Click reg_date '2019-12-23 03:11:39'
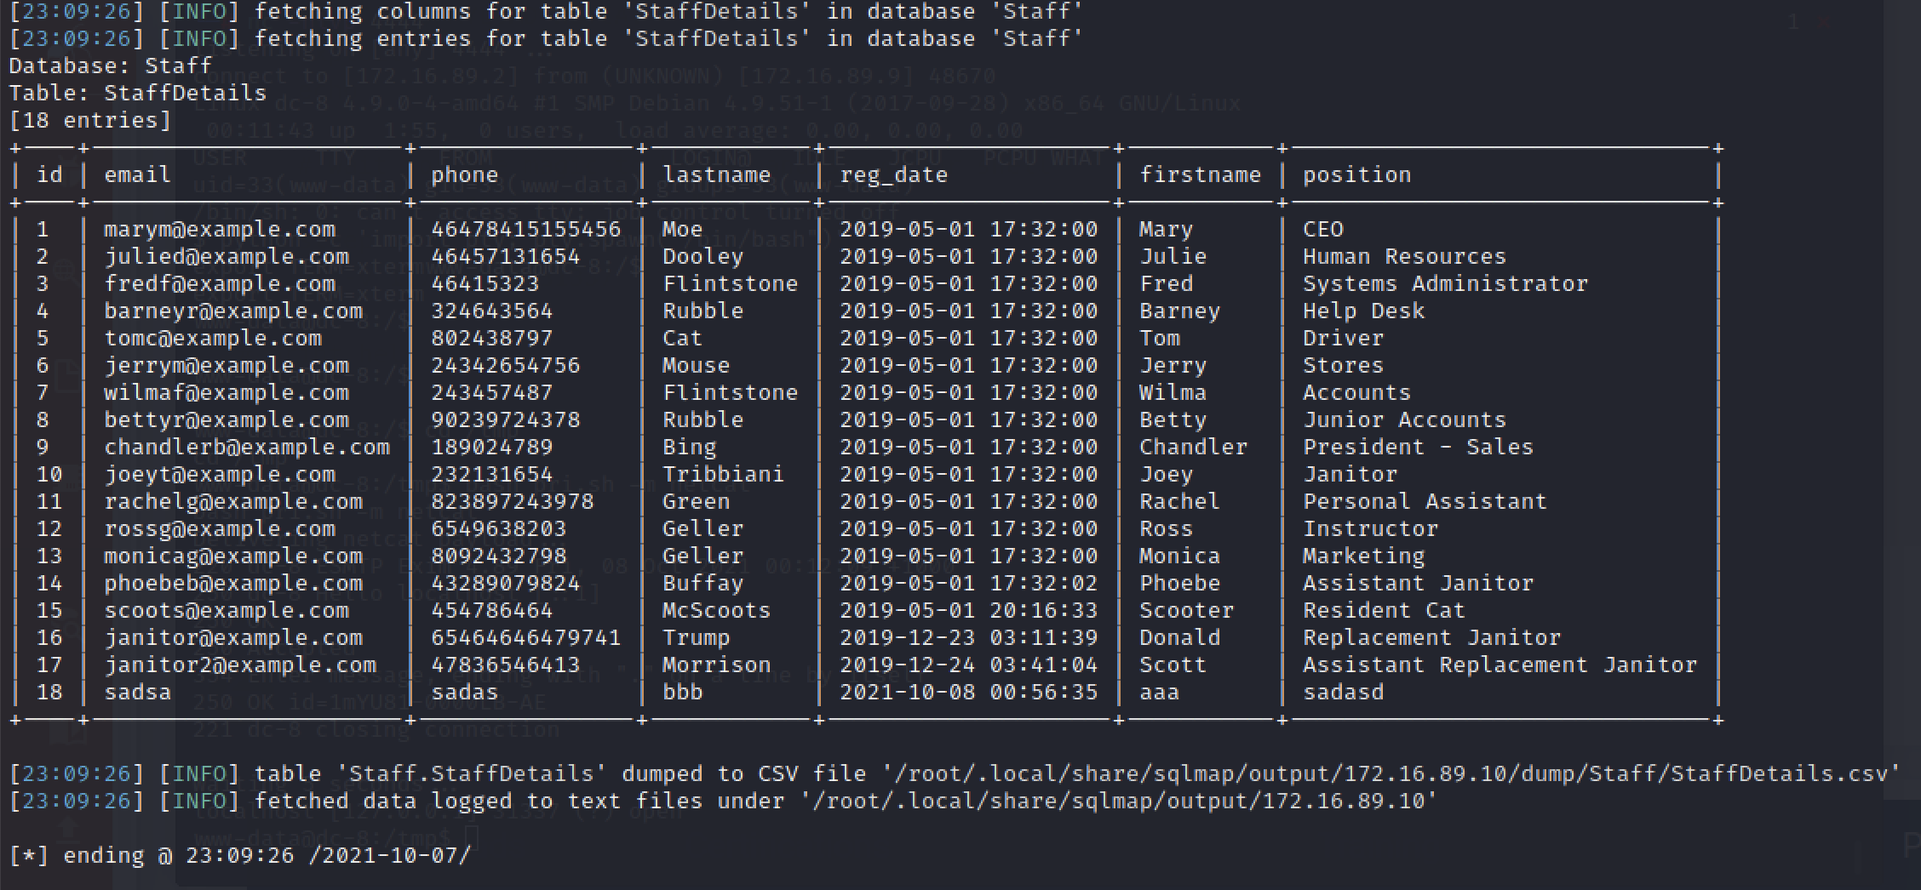This screenshot has width=1921, height=890. (x=969, y=637)
